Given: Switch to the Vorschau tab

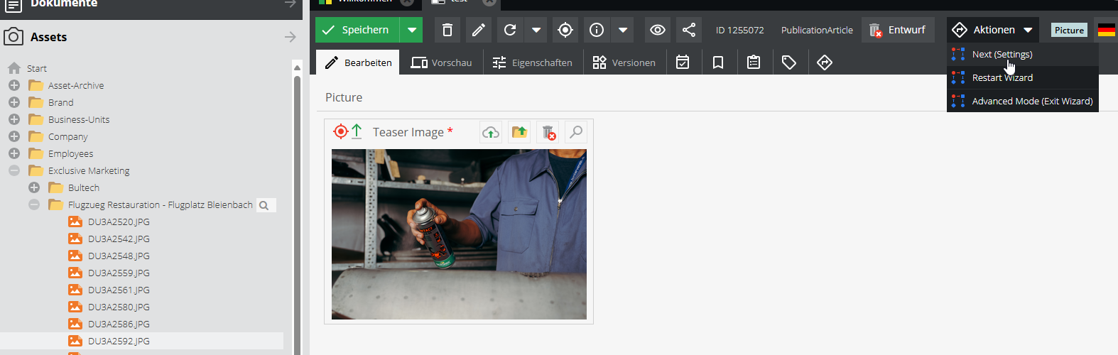Looking at the screenshot, I should (442, 62).
